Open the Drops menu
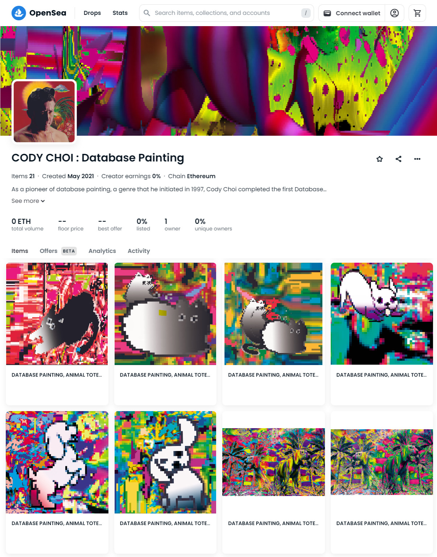This screenshot has height=557, width=437. coord(92,13)
